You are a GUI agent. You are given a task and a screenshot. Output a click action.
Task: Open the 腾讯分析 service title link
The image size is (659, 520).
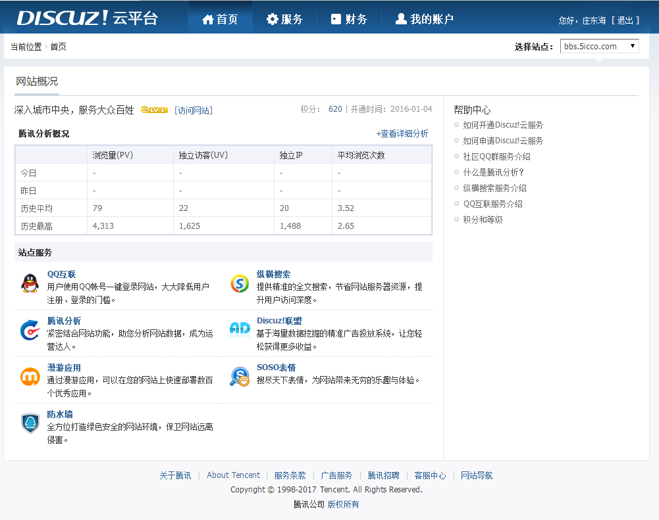tap(64, 321)
